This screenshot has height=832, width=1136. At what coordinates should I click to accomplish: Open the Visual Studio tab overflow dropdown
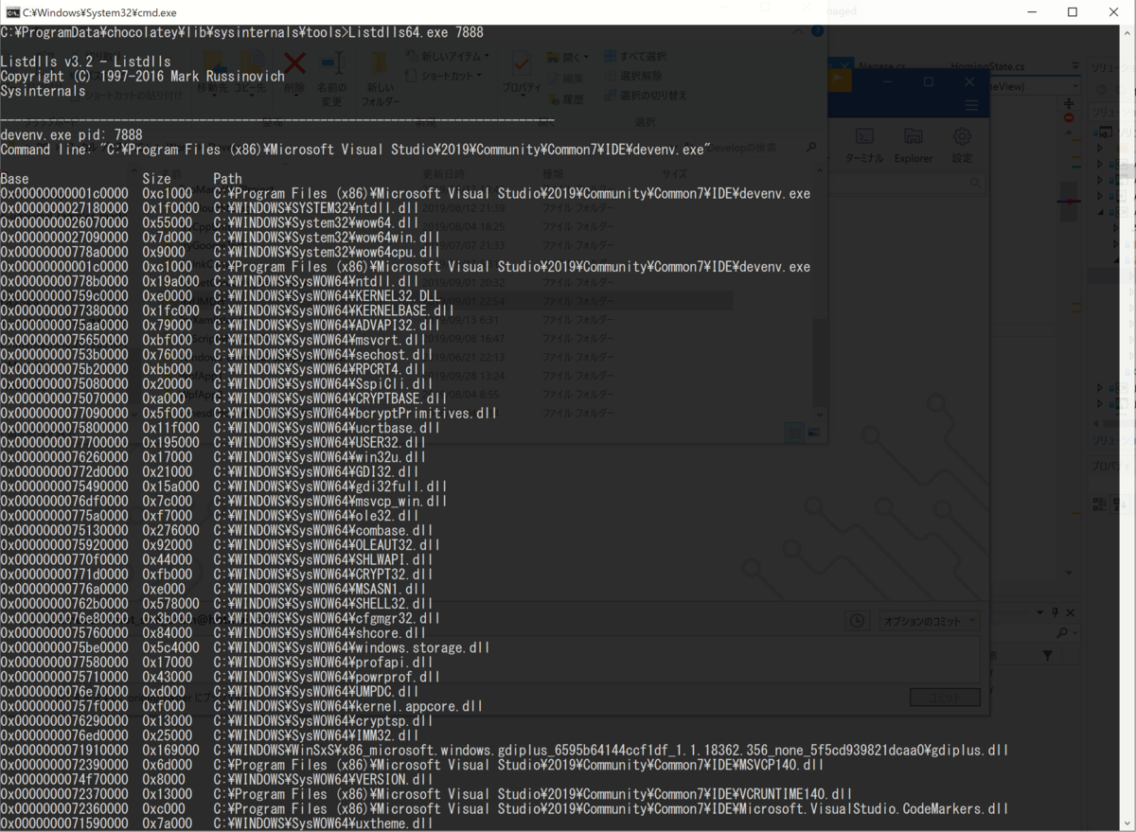(1075, 68)
